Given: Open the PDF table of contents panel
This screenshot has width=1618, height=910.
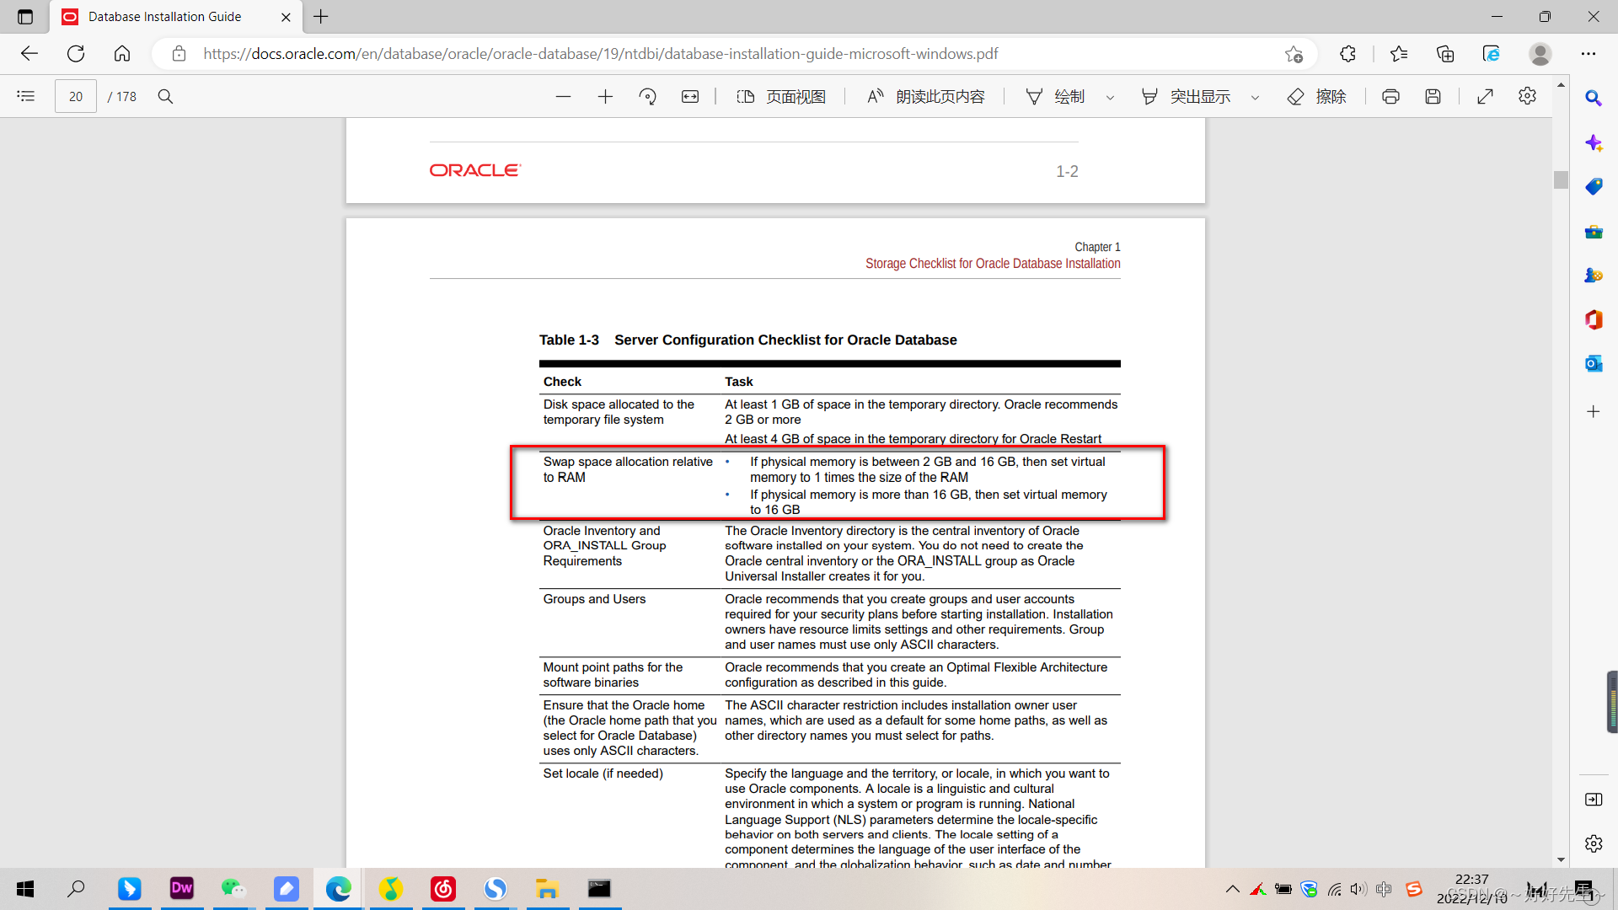Looking at the screenshot, I should (x=26, y=96).
